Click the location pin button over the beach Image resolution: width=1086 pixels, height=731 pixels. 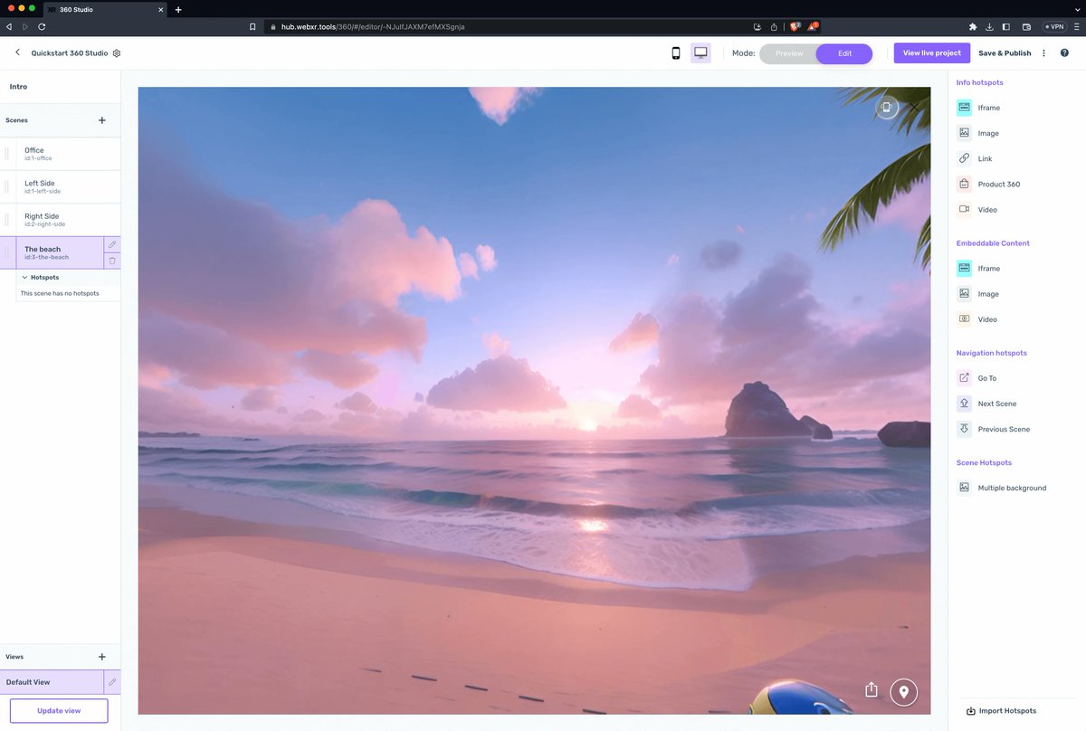(x=903, y=690)
